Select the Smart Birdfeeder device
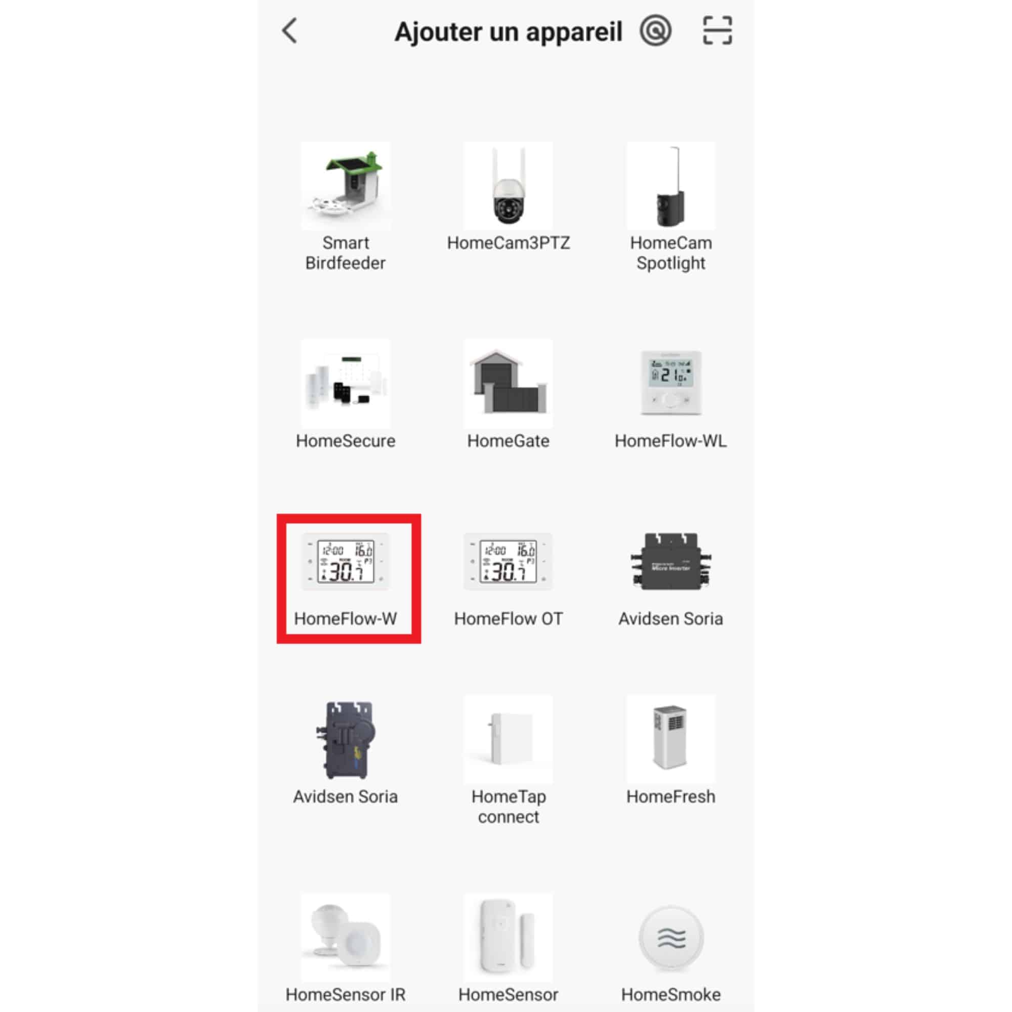1012x1012 pixels. (x=346, y=207)
